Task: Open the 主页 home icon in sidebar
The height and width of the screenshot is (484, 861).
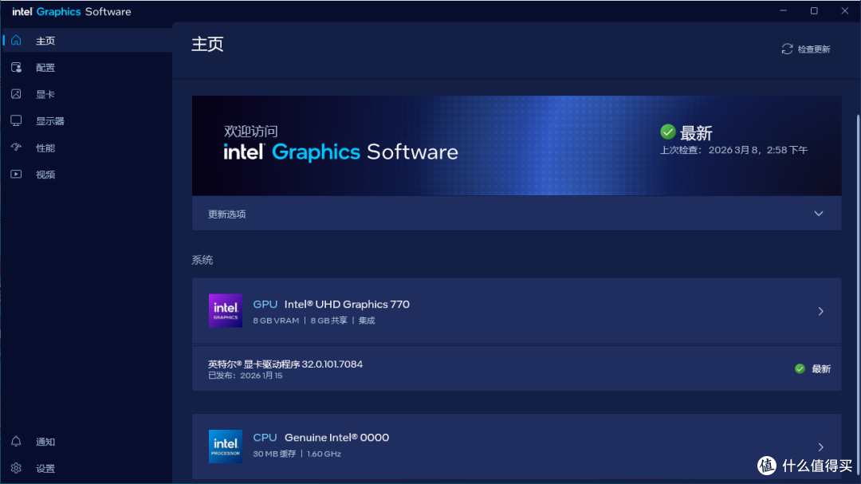Action: click(x=16, y=40)
